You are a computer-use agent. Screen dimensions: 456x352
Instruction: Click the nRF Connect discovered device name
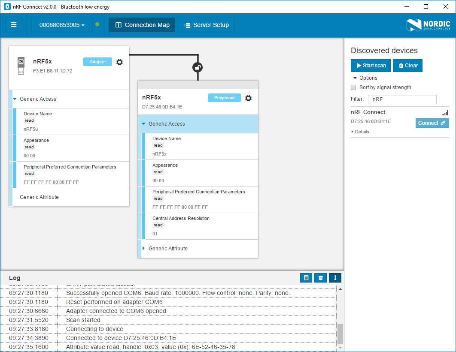pos(368,112)
